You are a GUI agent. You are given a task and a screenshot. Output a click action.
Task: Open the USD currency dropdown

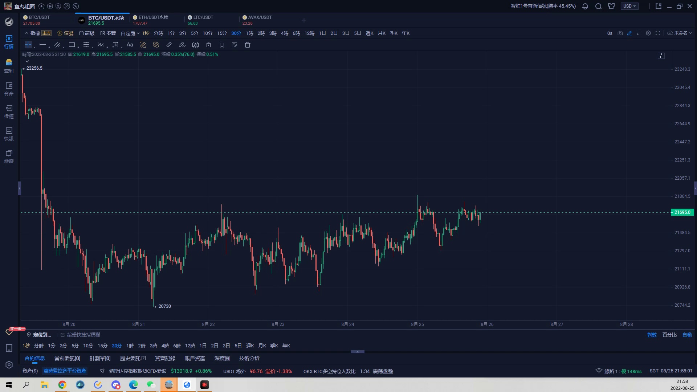coord(629,6)
